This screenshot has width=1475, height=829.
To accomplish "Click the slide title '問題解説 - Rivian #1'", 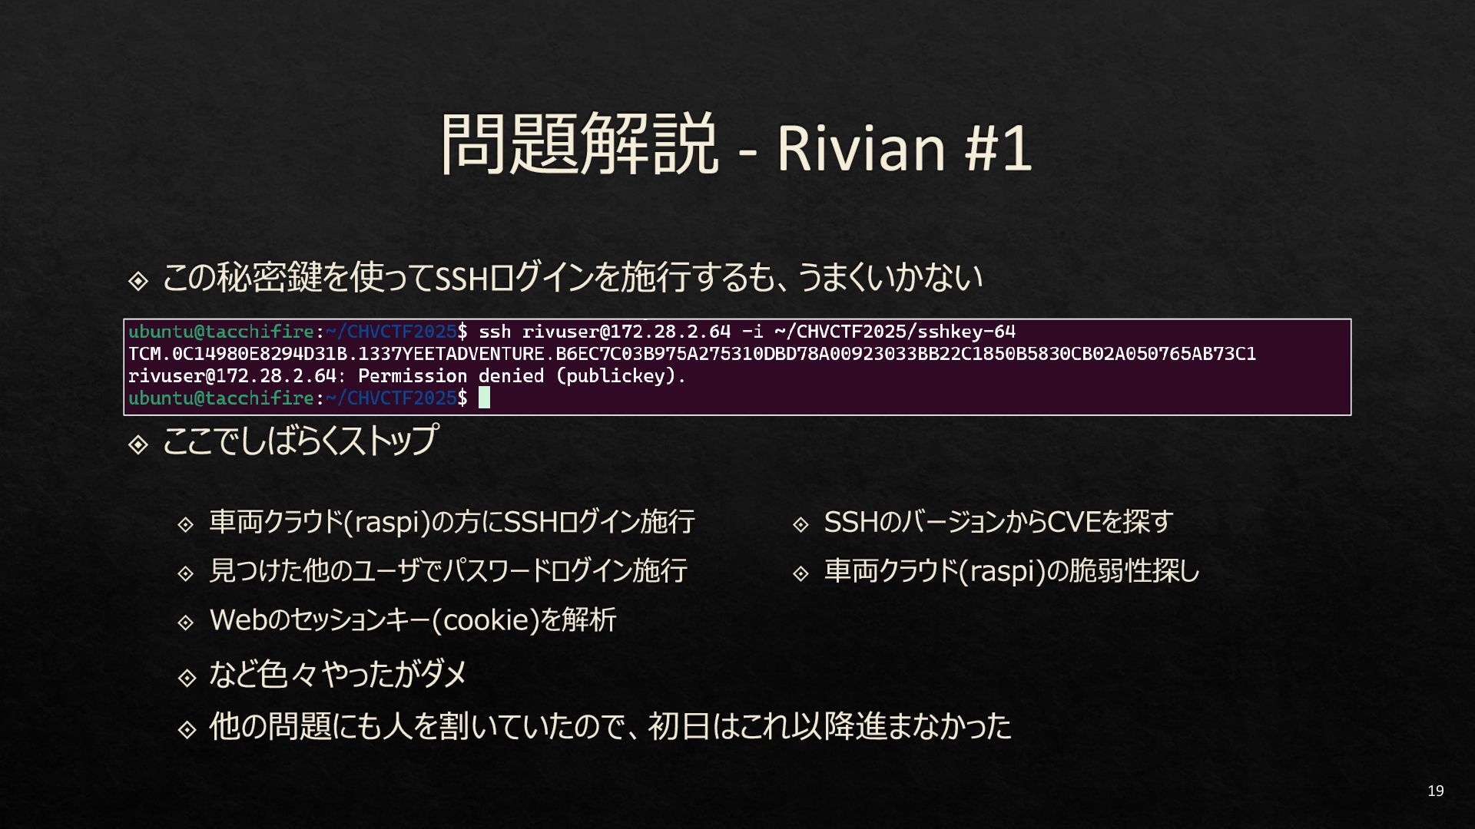I will [736, 144].
